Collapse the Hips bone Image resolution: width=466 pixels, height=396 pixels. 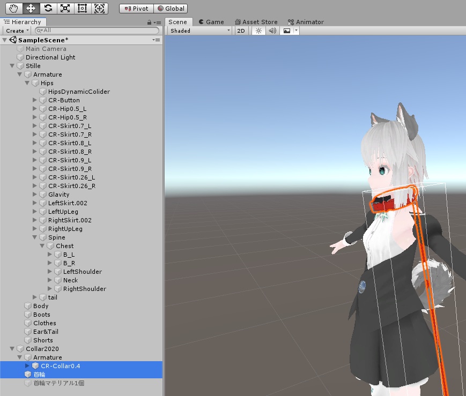(27, 83)
